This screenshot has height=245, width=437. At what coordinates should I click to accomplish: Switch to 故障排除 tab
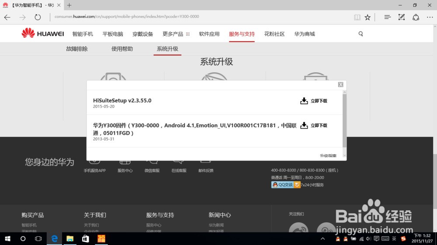(x=77, y=49)
